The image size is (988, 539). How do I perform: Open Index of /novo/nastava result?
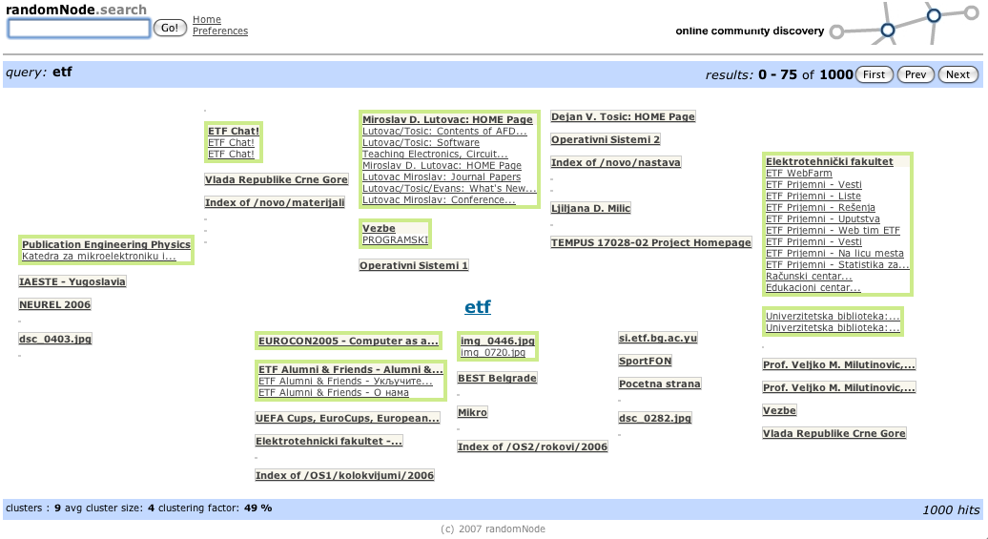[616, 162]
